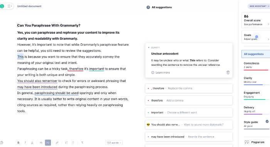The image size is (270, 147).
Task: Clear formatting with the toolbar icon
Action: (82, 143)
